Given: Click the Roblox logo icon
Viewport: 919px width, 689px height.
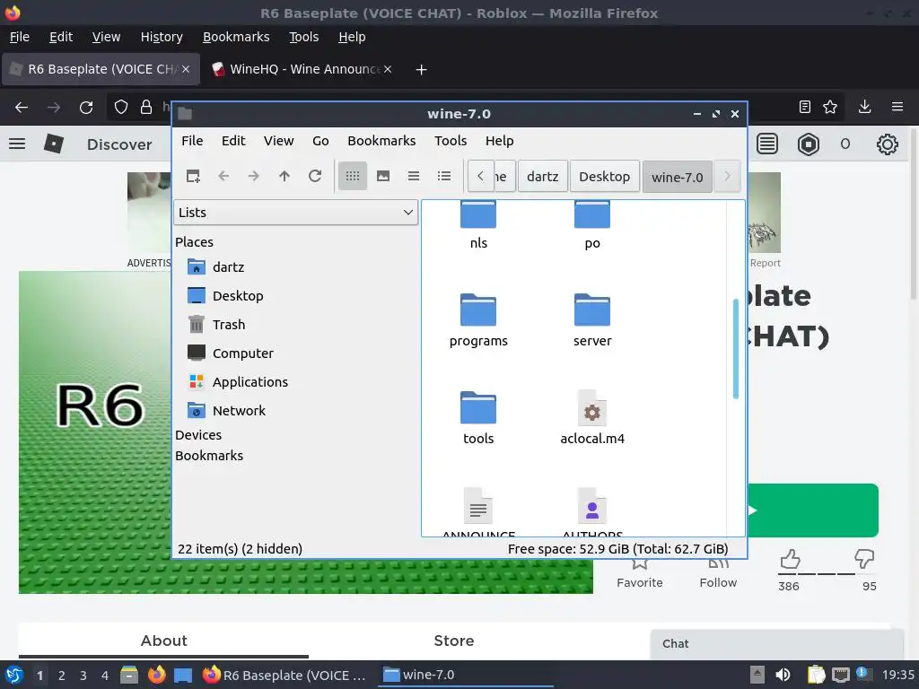Looking at the screenshot, I should [53, 144].
